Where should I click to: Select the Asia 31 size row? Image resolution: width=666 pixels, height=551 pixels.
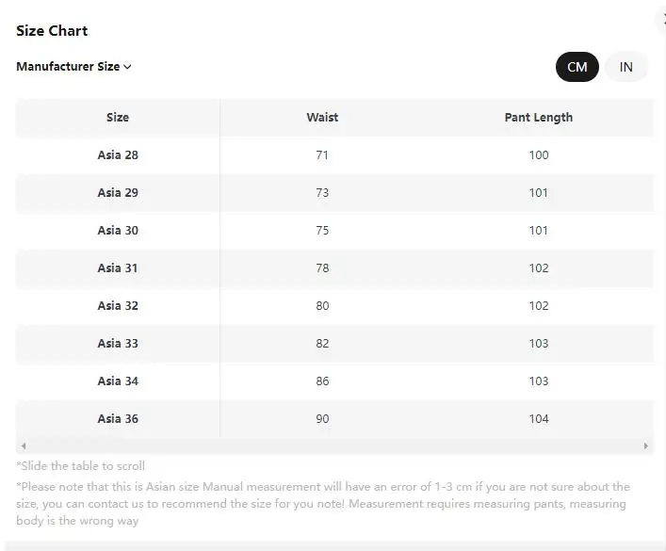click(118, 268)
